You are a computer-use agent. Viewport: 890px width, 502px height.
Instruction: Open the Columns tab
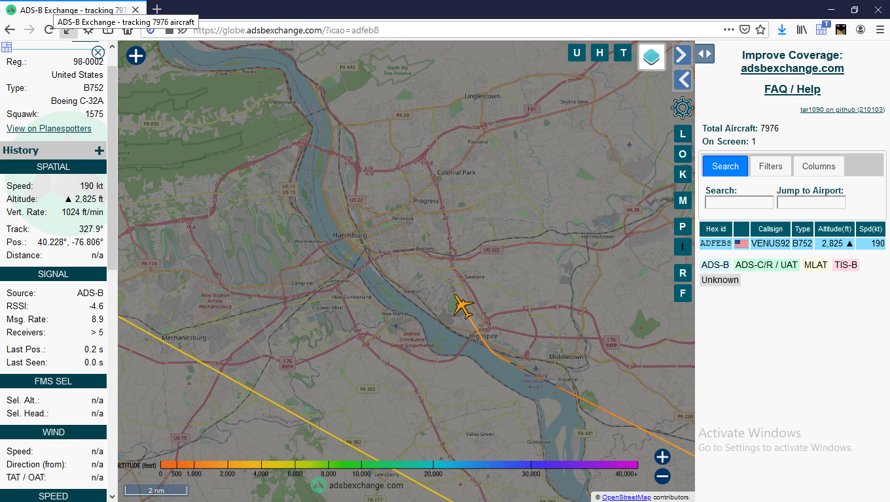click(x=819, y=166)
